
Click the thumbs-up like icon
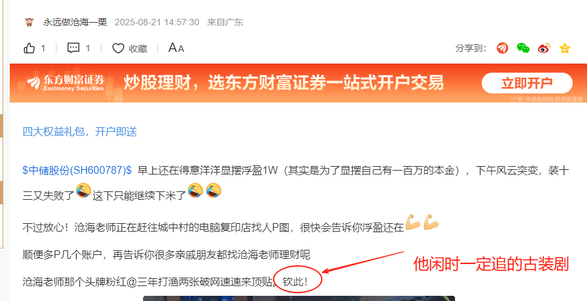(29, 48)
